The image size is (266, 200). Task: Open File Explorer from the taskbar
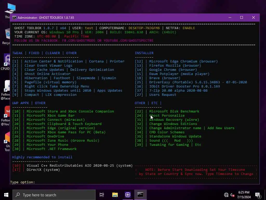coord(115,195)
